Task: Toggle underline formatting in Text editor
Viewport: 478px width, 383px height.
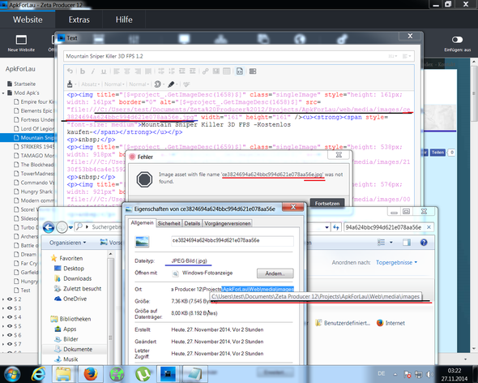Action: (x=104, y=71)
